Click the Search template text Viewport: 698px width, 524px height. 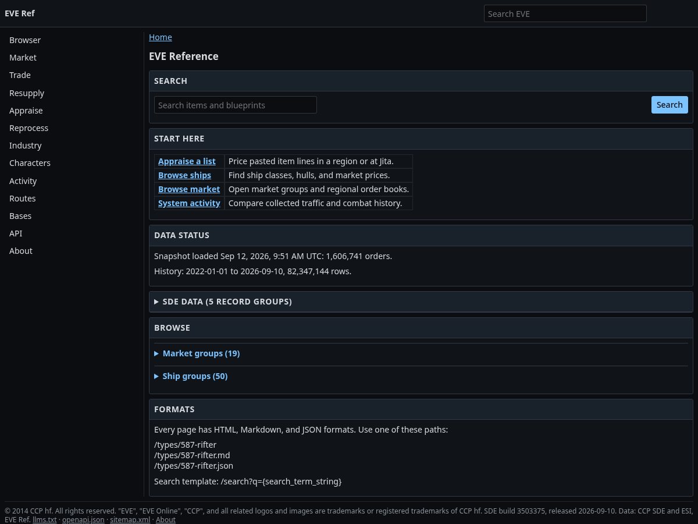click(248, 481)
